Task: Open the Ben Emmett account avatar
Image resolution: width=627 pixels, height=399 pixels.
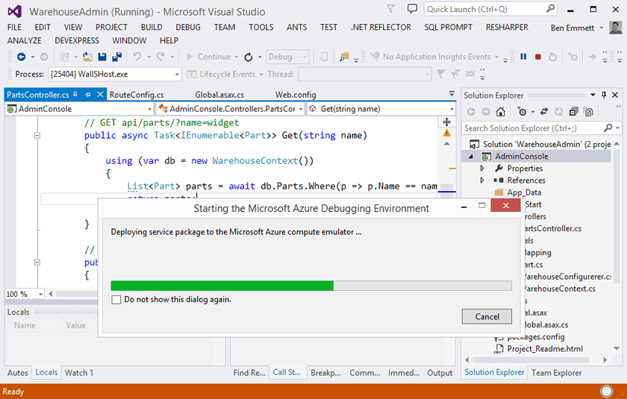Action: point(615,28)
